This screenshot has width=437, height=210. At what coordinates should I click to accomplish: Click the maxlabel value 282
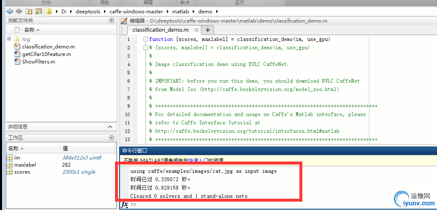pyautogui.click(x=66, y=164)
